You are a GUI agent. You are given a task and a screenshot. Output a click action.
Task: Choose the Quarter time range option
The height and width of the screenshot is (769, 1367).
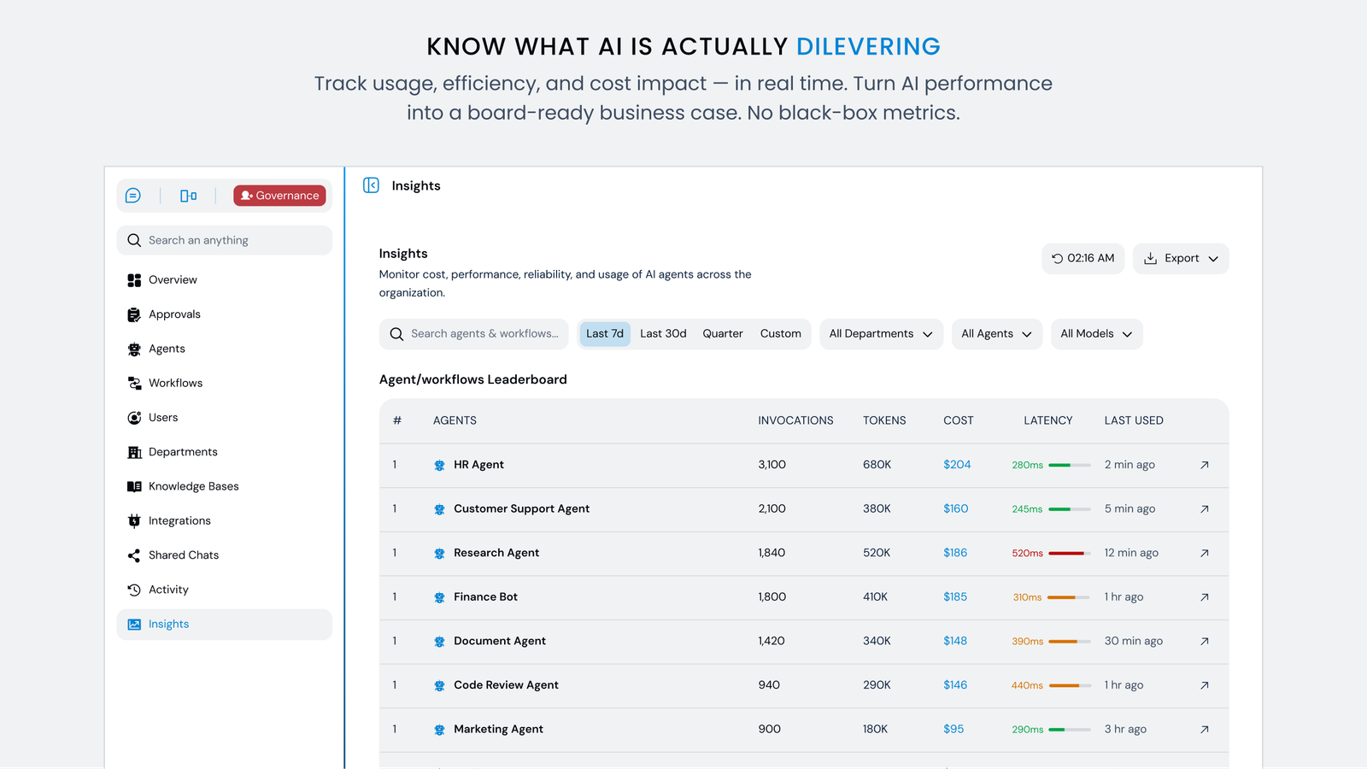pyautogui.click(x=723, y=334)
